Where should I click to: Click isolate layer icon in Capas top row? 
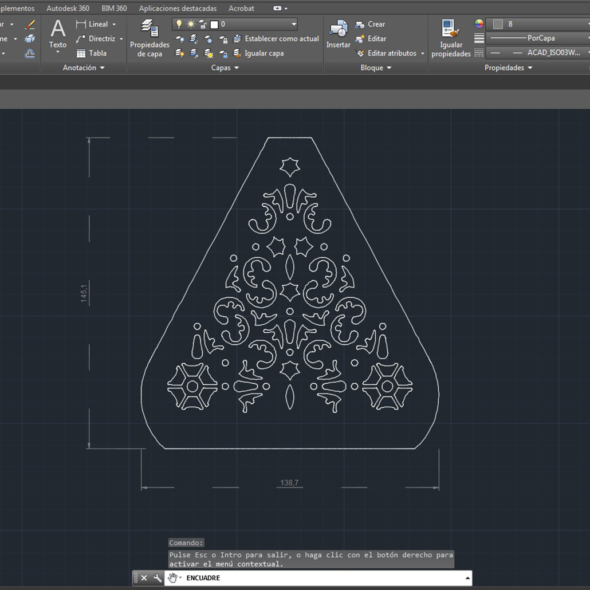(x=194, y=39)
